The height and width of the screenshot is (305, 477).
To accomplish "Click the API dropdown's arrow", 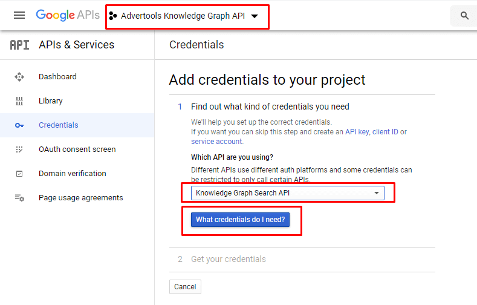I will click(376, 193).
